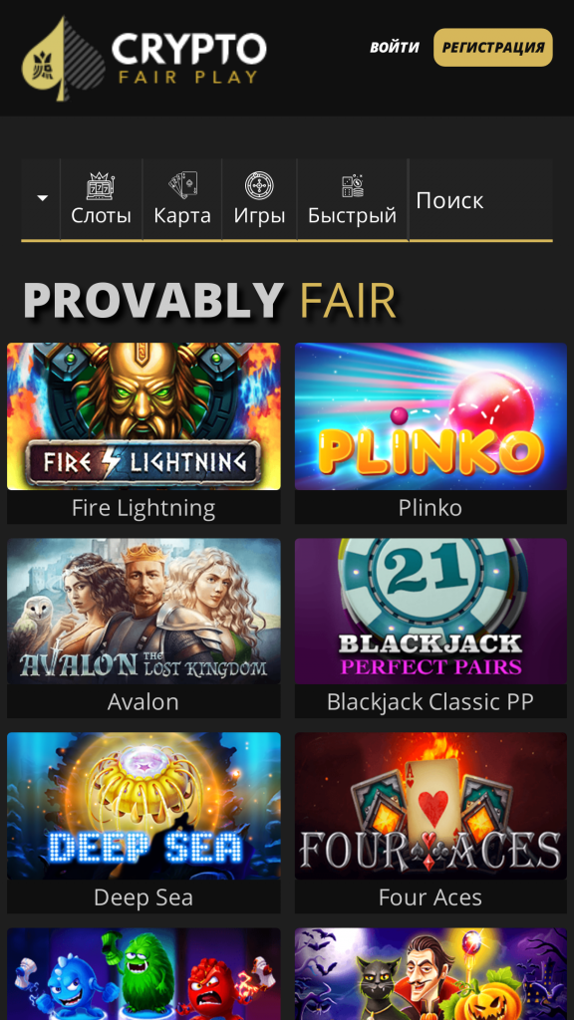
Task: Click the Войти login link
Action: [395, 48]
